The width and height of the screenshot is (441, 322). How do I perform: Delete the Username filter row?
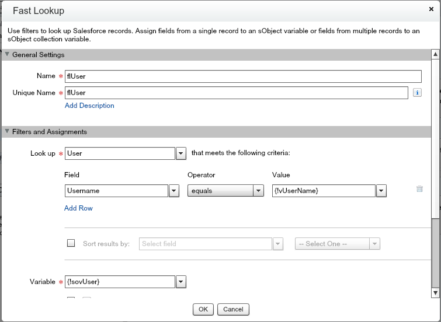[x=419, y=189]
